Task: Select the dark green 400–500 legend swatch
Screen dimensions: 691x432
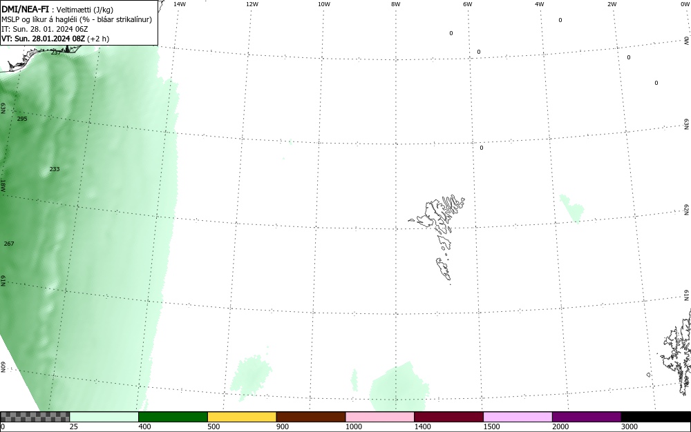Action: click(x=173, y=417)
